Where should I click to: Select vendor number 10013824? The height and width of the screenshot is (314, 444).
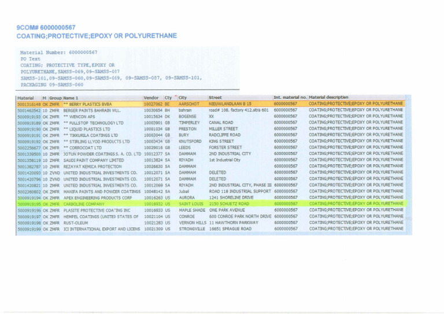click(153, 160)
